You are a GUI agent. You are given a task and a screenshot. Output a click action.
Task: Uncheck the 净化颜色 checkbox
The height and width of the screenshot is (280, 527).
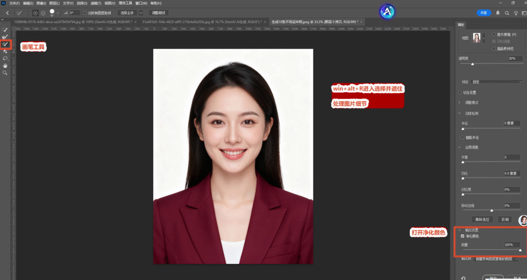click(x=463, y=236)
